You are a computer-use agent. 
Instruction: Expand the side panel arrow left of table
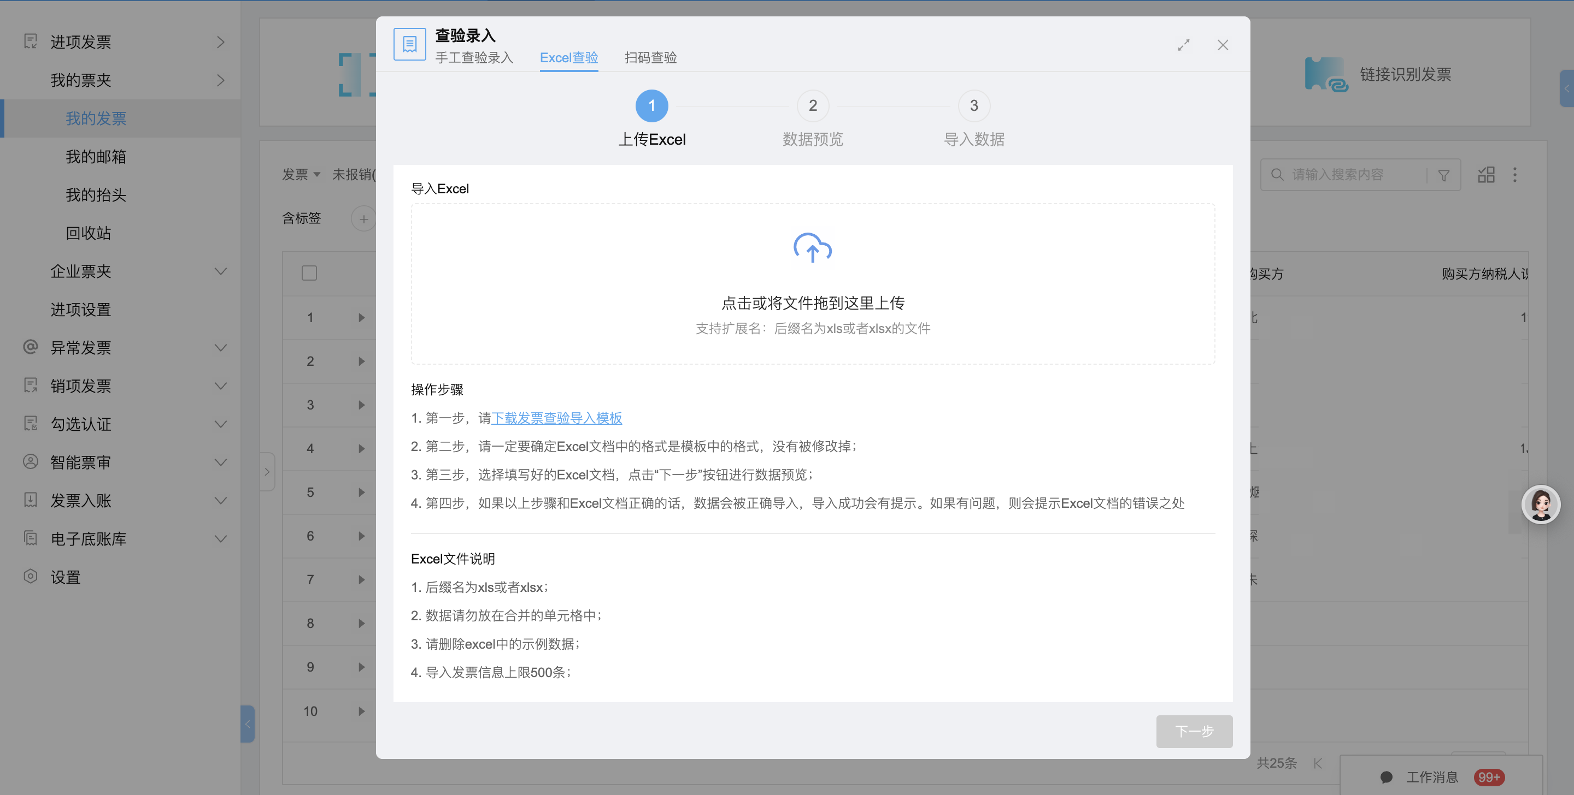point(267,471)
